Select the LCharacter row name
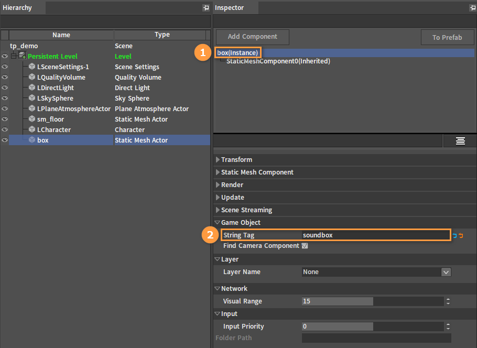477x348 pixels. click(54, 129)
